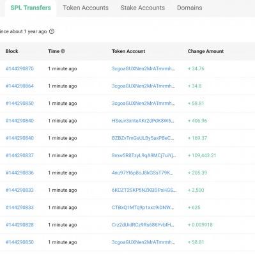Open token account 3cgoaGUXNen2 in the +34.8 row

(x=143, y=86)
